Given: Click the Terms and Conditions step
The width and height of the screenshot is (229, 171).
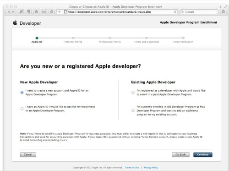Looking at the screenshot, I should click(147, 40).
